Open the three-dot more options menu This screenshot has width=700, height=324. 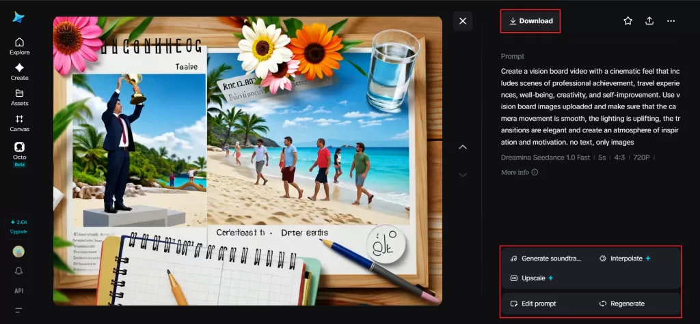click(671, 21)
